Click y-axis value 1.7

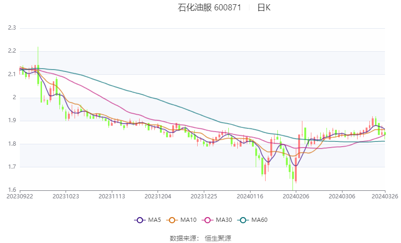click(12, 167)
